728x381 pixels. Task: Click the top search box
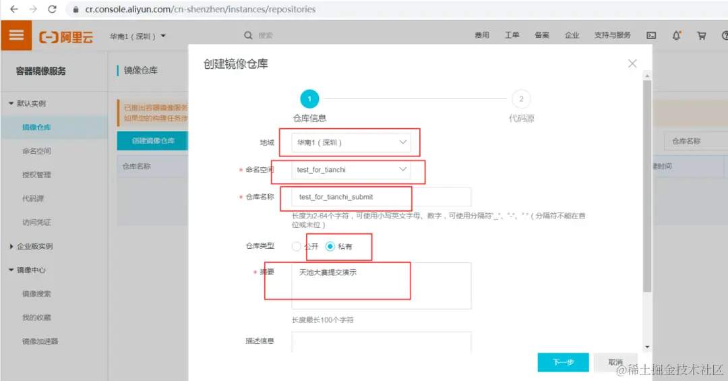[266, 35]
